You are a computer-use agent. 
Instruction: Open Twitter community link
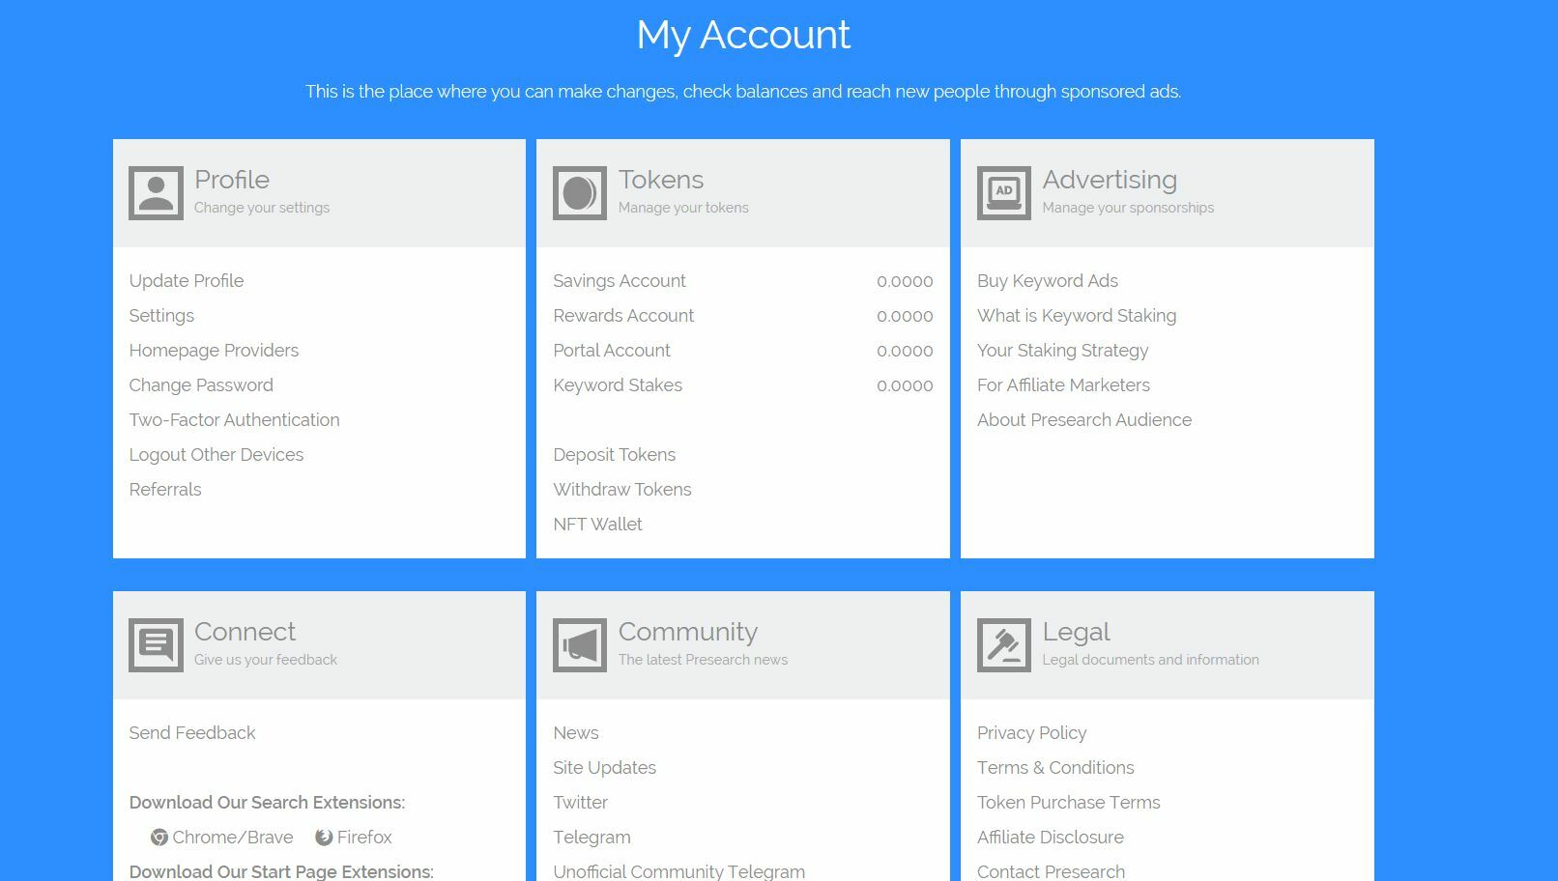tap(580, 803)
